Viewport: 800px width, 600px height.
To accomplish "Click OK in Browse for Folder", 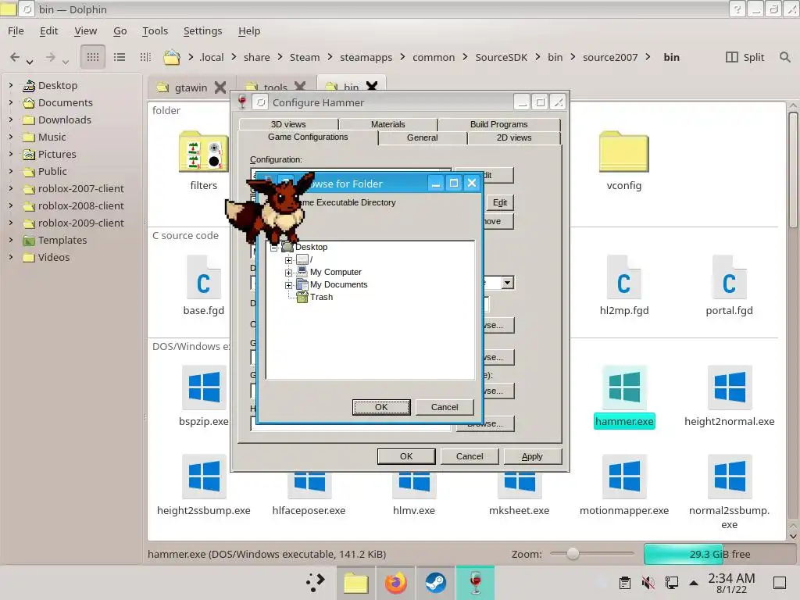I will [x=381, y=407].
